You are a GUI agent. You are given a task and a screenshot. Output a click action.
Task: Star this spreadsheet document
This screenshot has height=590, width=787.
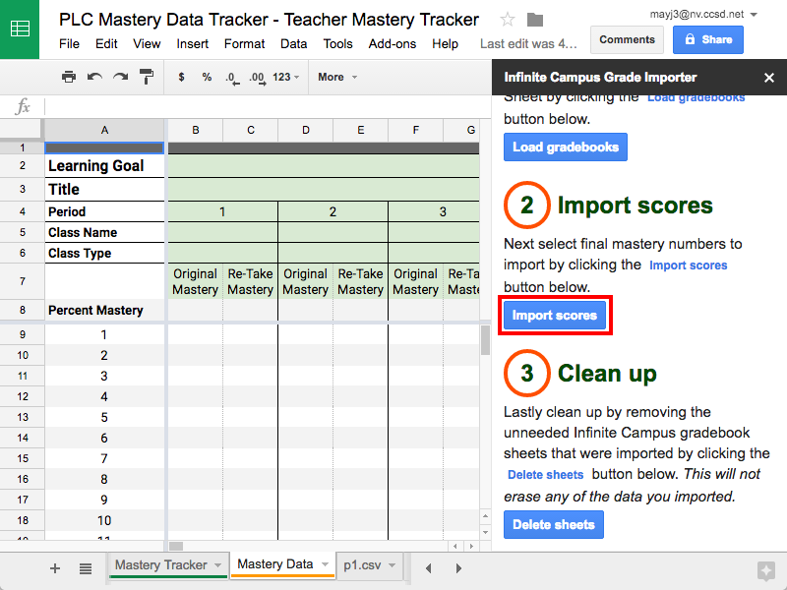pos(508,20)
